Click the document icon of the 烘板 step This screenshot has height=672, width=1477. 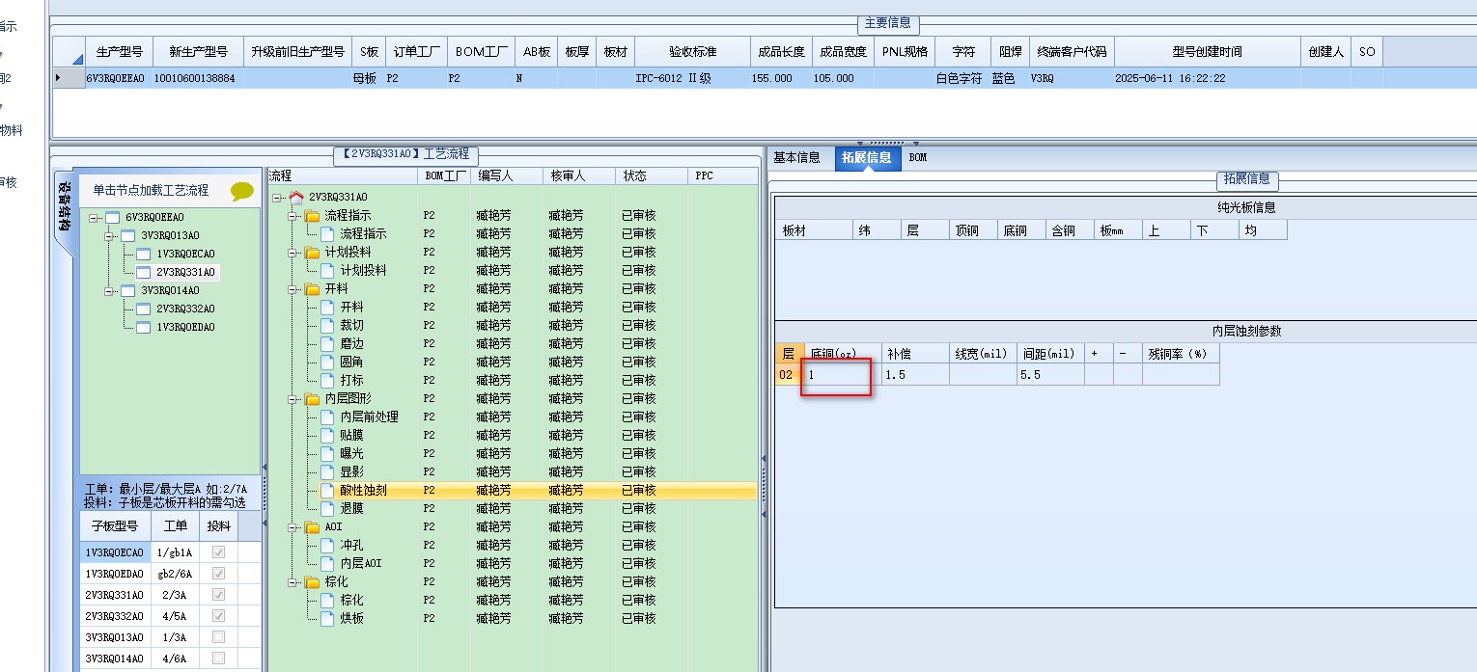pyautogui.click(x=327, y=618)
